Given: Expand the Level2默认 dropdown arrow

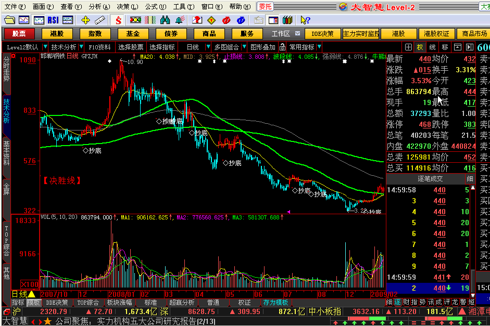Looking at the screenshot, I should tap(45, 47).
